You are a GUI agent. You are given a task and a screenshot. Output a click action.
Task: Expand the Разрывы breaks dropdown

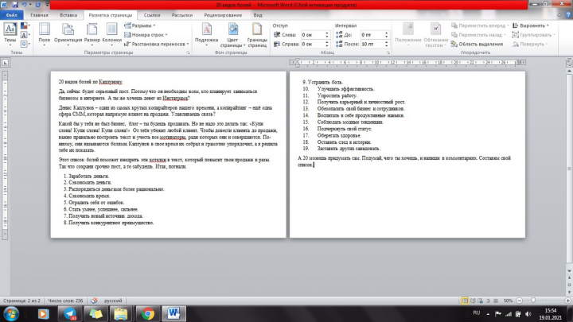(139, 25)
